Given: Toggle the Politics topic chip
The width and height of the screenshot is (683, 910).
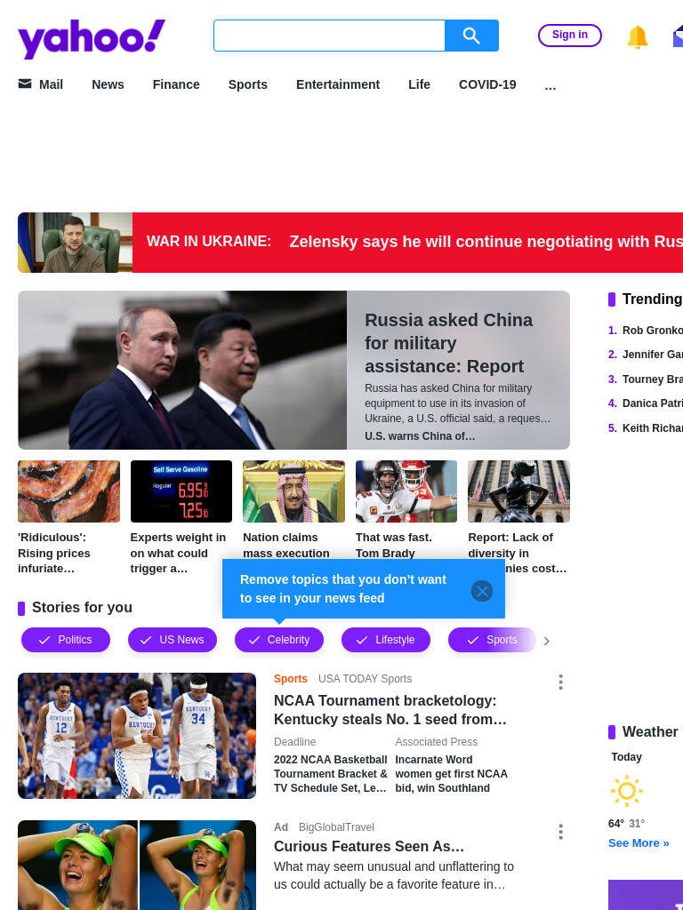Looking at the screenshot, I should coord(66,640).
